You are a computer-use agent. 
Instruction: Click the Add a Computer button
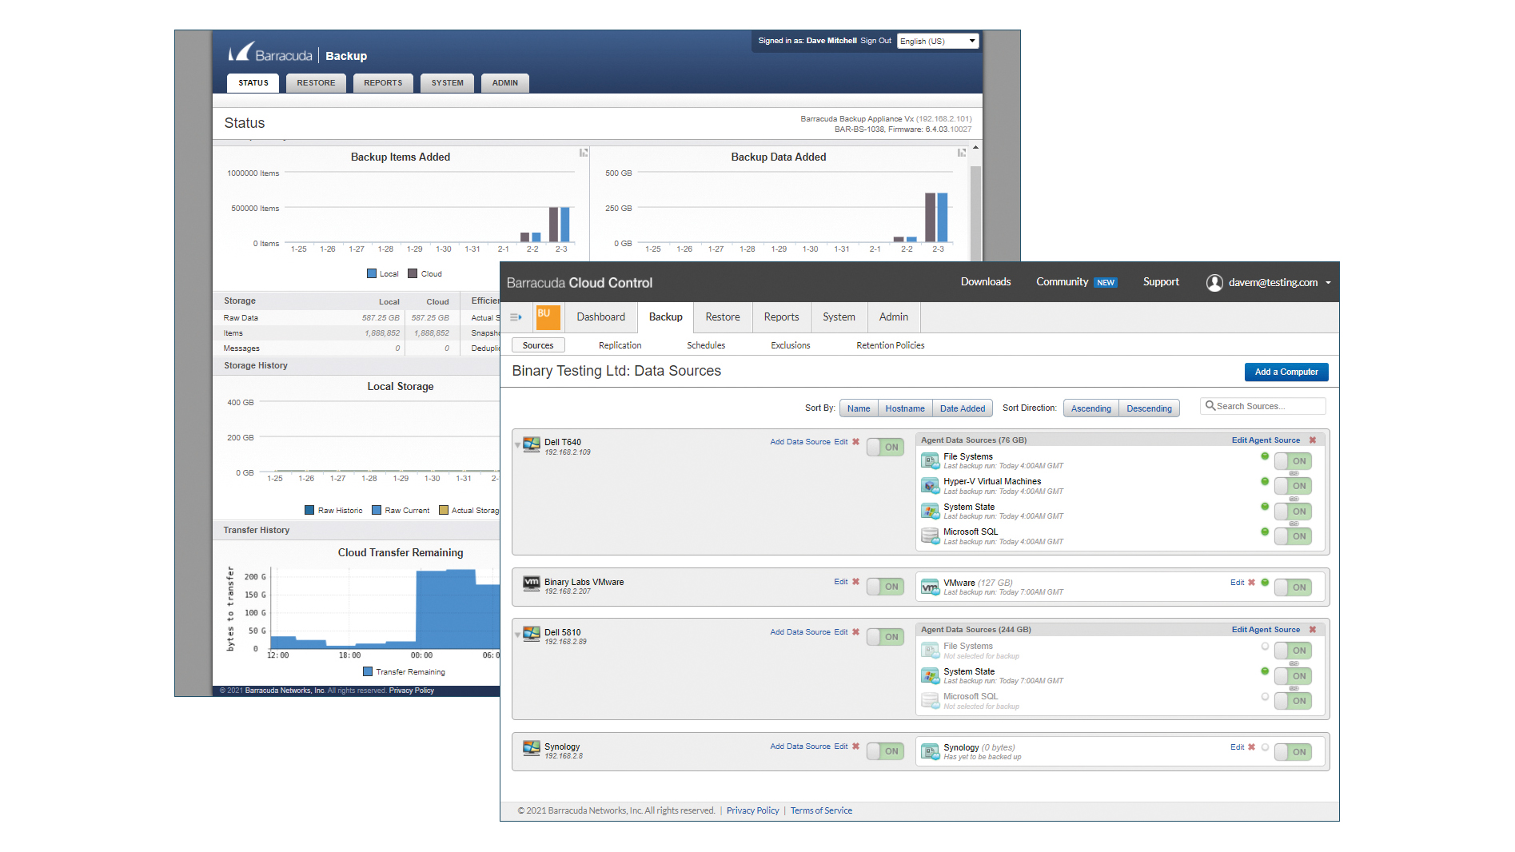click(1286, 372)
